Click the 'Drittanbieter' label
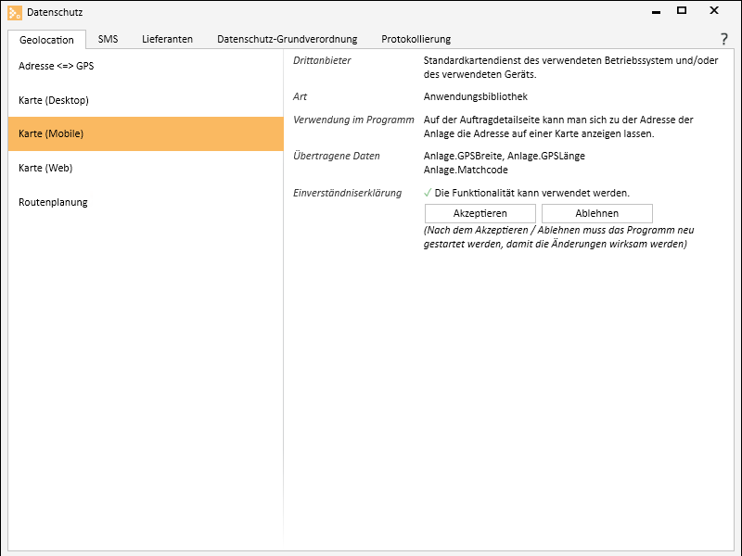 click(x=322, y=60)
